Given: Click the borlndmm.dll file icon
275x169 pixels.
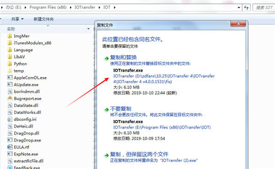Looking at the screenshot, I should [10, 91].
